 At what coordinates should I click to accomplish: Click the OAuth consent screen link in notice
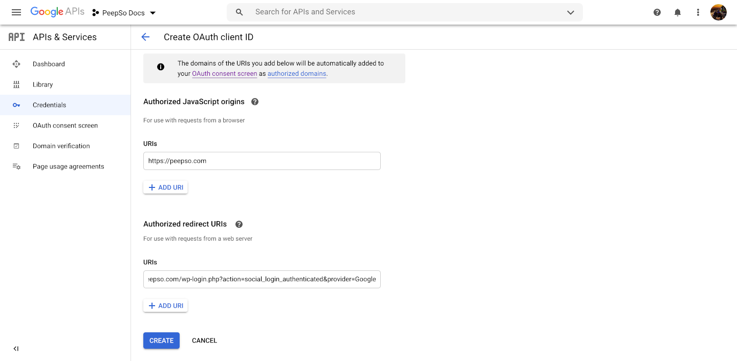tap(225, 74)
